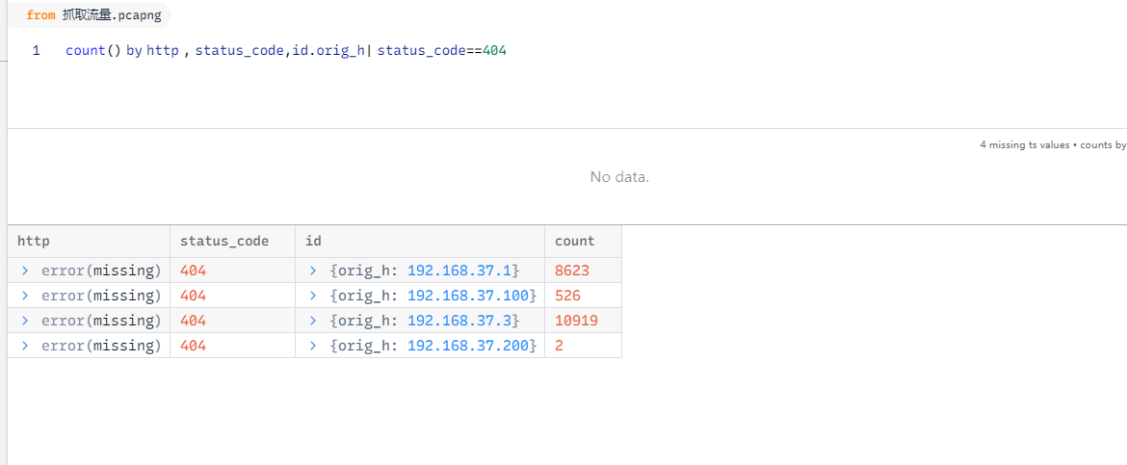
Task: Click the id column header
Action: (x=313, y=241)
